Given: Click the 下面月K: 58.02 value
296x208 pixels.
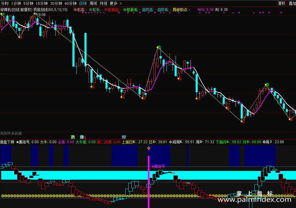Looking at the screenshot, I should pyautogui.click(x=228, y=142).
